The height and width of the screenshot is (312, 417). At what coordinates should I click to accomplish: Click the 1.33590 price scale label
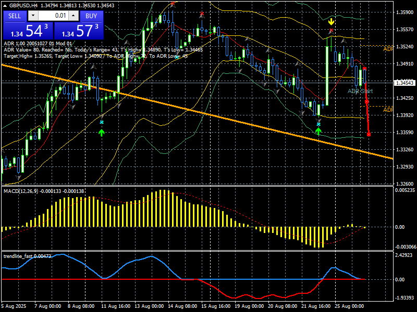(x=405, y=133)
